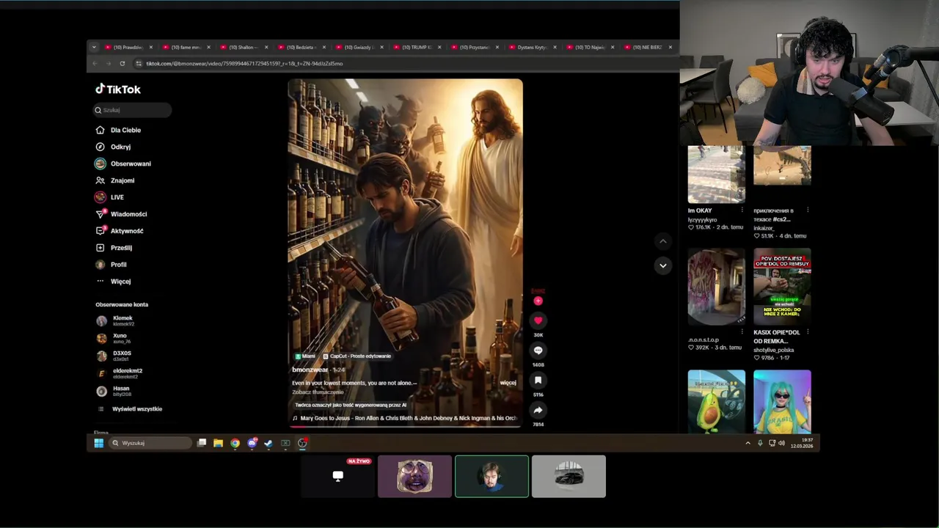Click Prześlij upload option

114,248
